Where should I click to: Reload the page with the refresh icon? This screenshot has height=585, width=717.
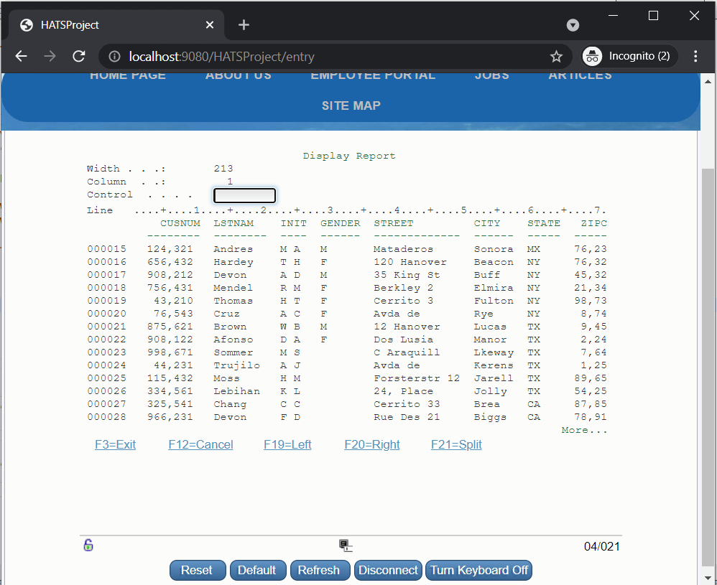click(79, 56)
